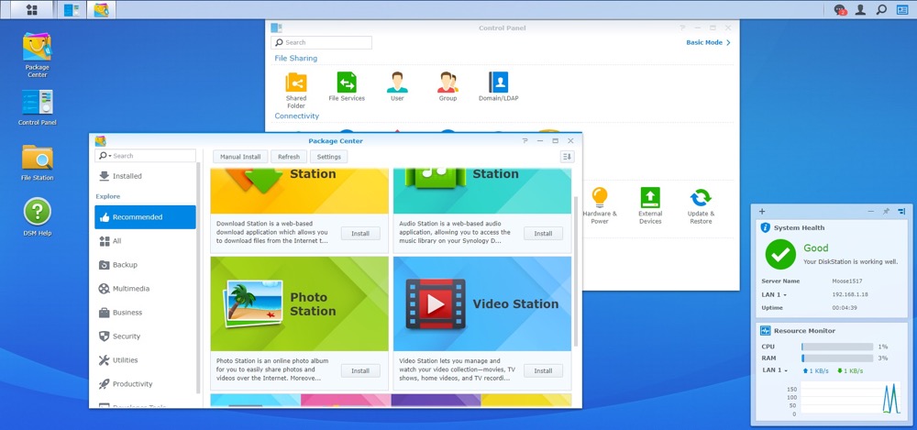Click Photo Station banner thumbnail
The width and height of the screenshot is (917, 430).
point(300,303)
